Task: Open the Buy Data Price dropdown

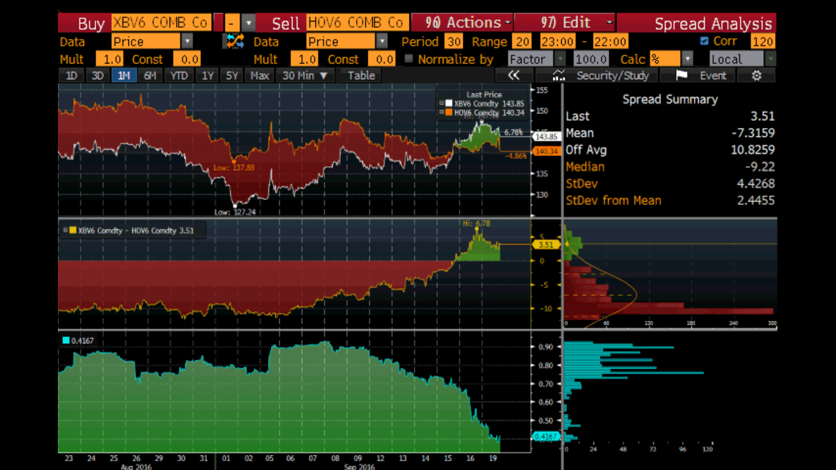Action: coord(187,41)
